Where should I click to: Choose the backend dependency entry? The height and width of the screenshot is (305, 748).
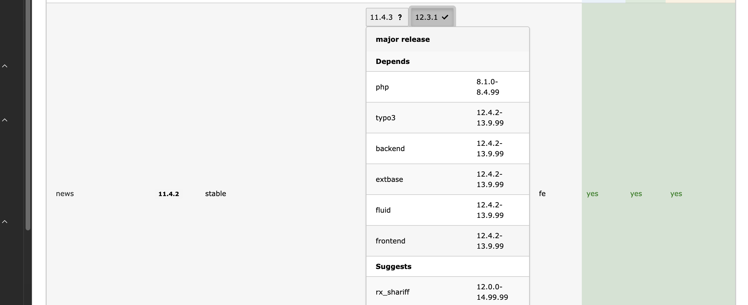tap(447, 149)
